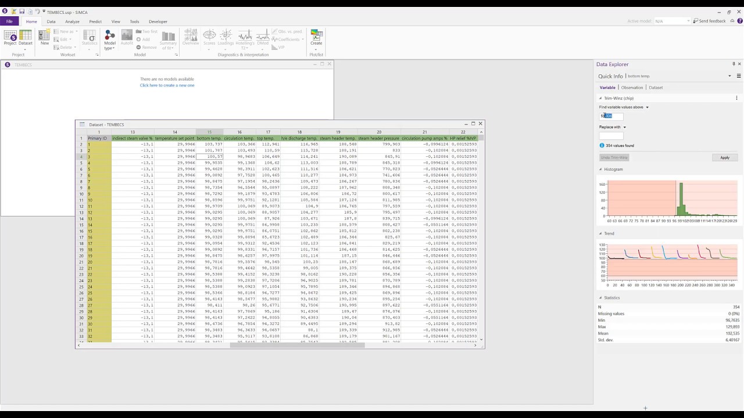Click the Remove component button
Image resolution: width=744 pixels, height=418 pixels.
[146, 48]
